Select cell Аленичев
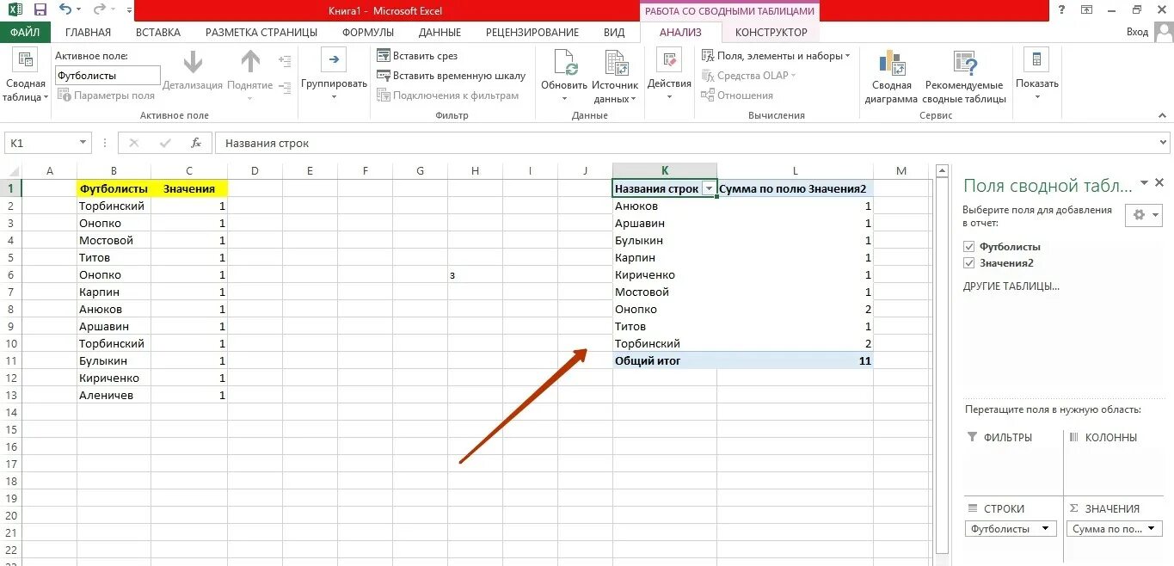The width and height of the screenshot is (1174, 566). pos(114,395)
